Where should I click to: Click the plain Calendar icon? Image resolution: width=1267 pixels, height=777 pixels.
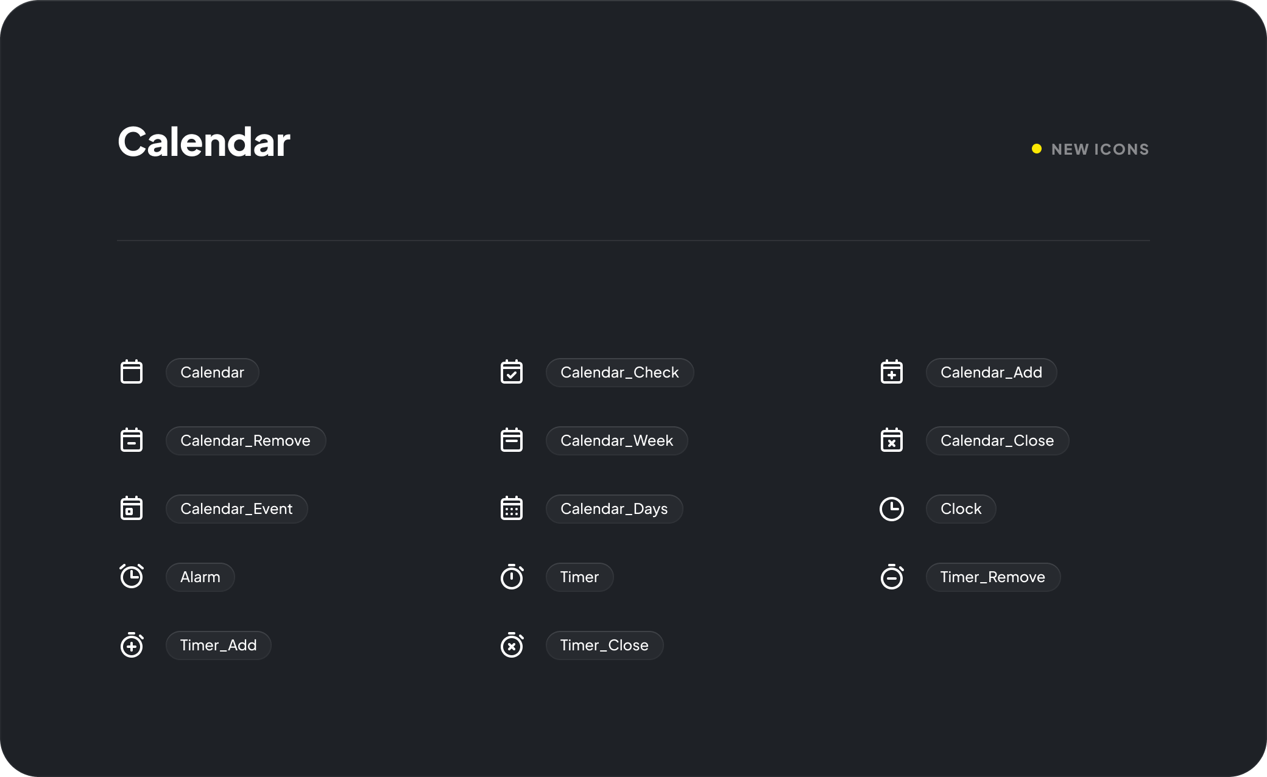132,372
